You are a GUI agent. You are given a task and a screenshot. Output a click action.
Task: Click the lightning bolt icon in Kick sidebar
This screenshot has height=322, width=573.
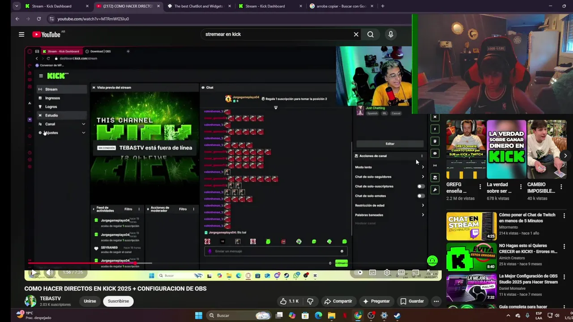point(435,129)
